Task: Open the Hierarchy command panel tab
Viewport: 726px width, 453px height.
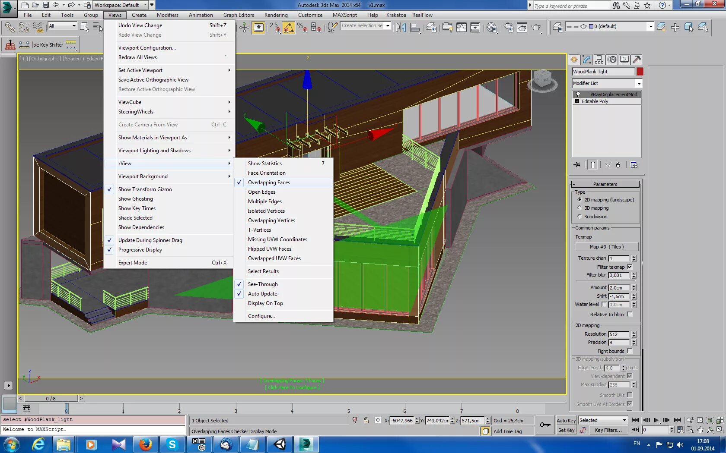Action: click(x=599, y=60)
